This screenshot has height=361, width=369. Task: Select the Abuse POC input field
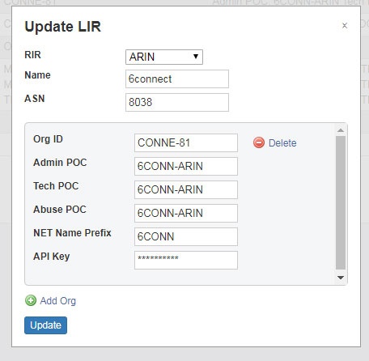[186, 213]
